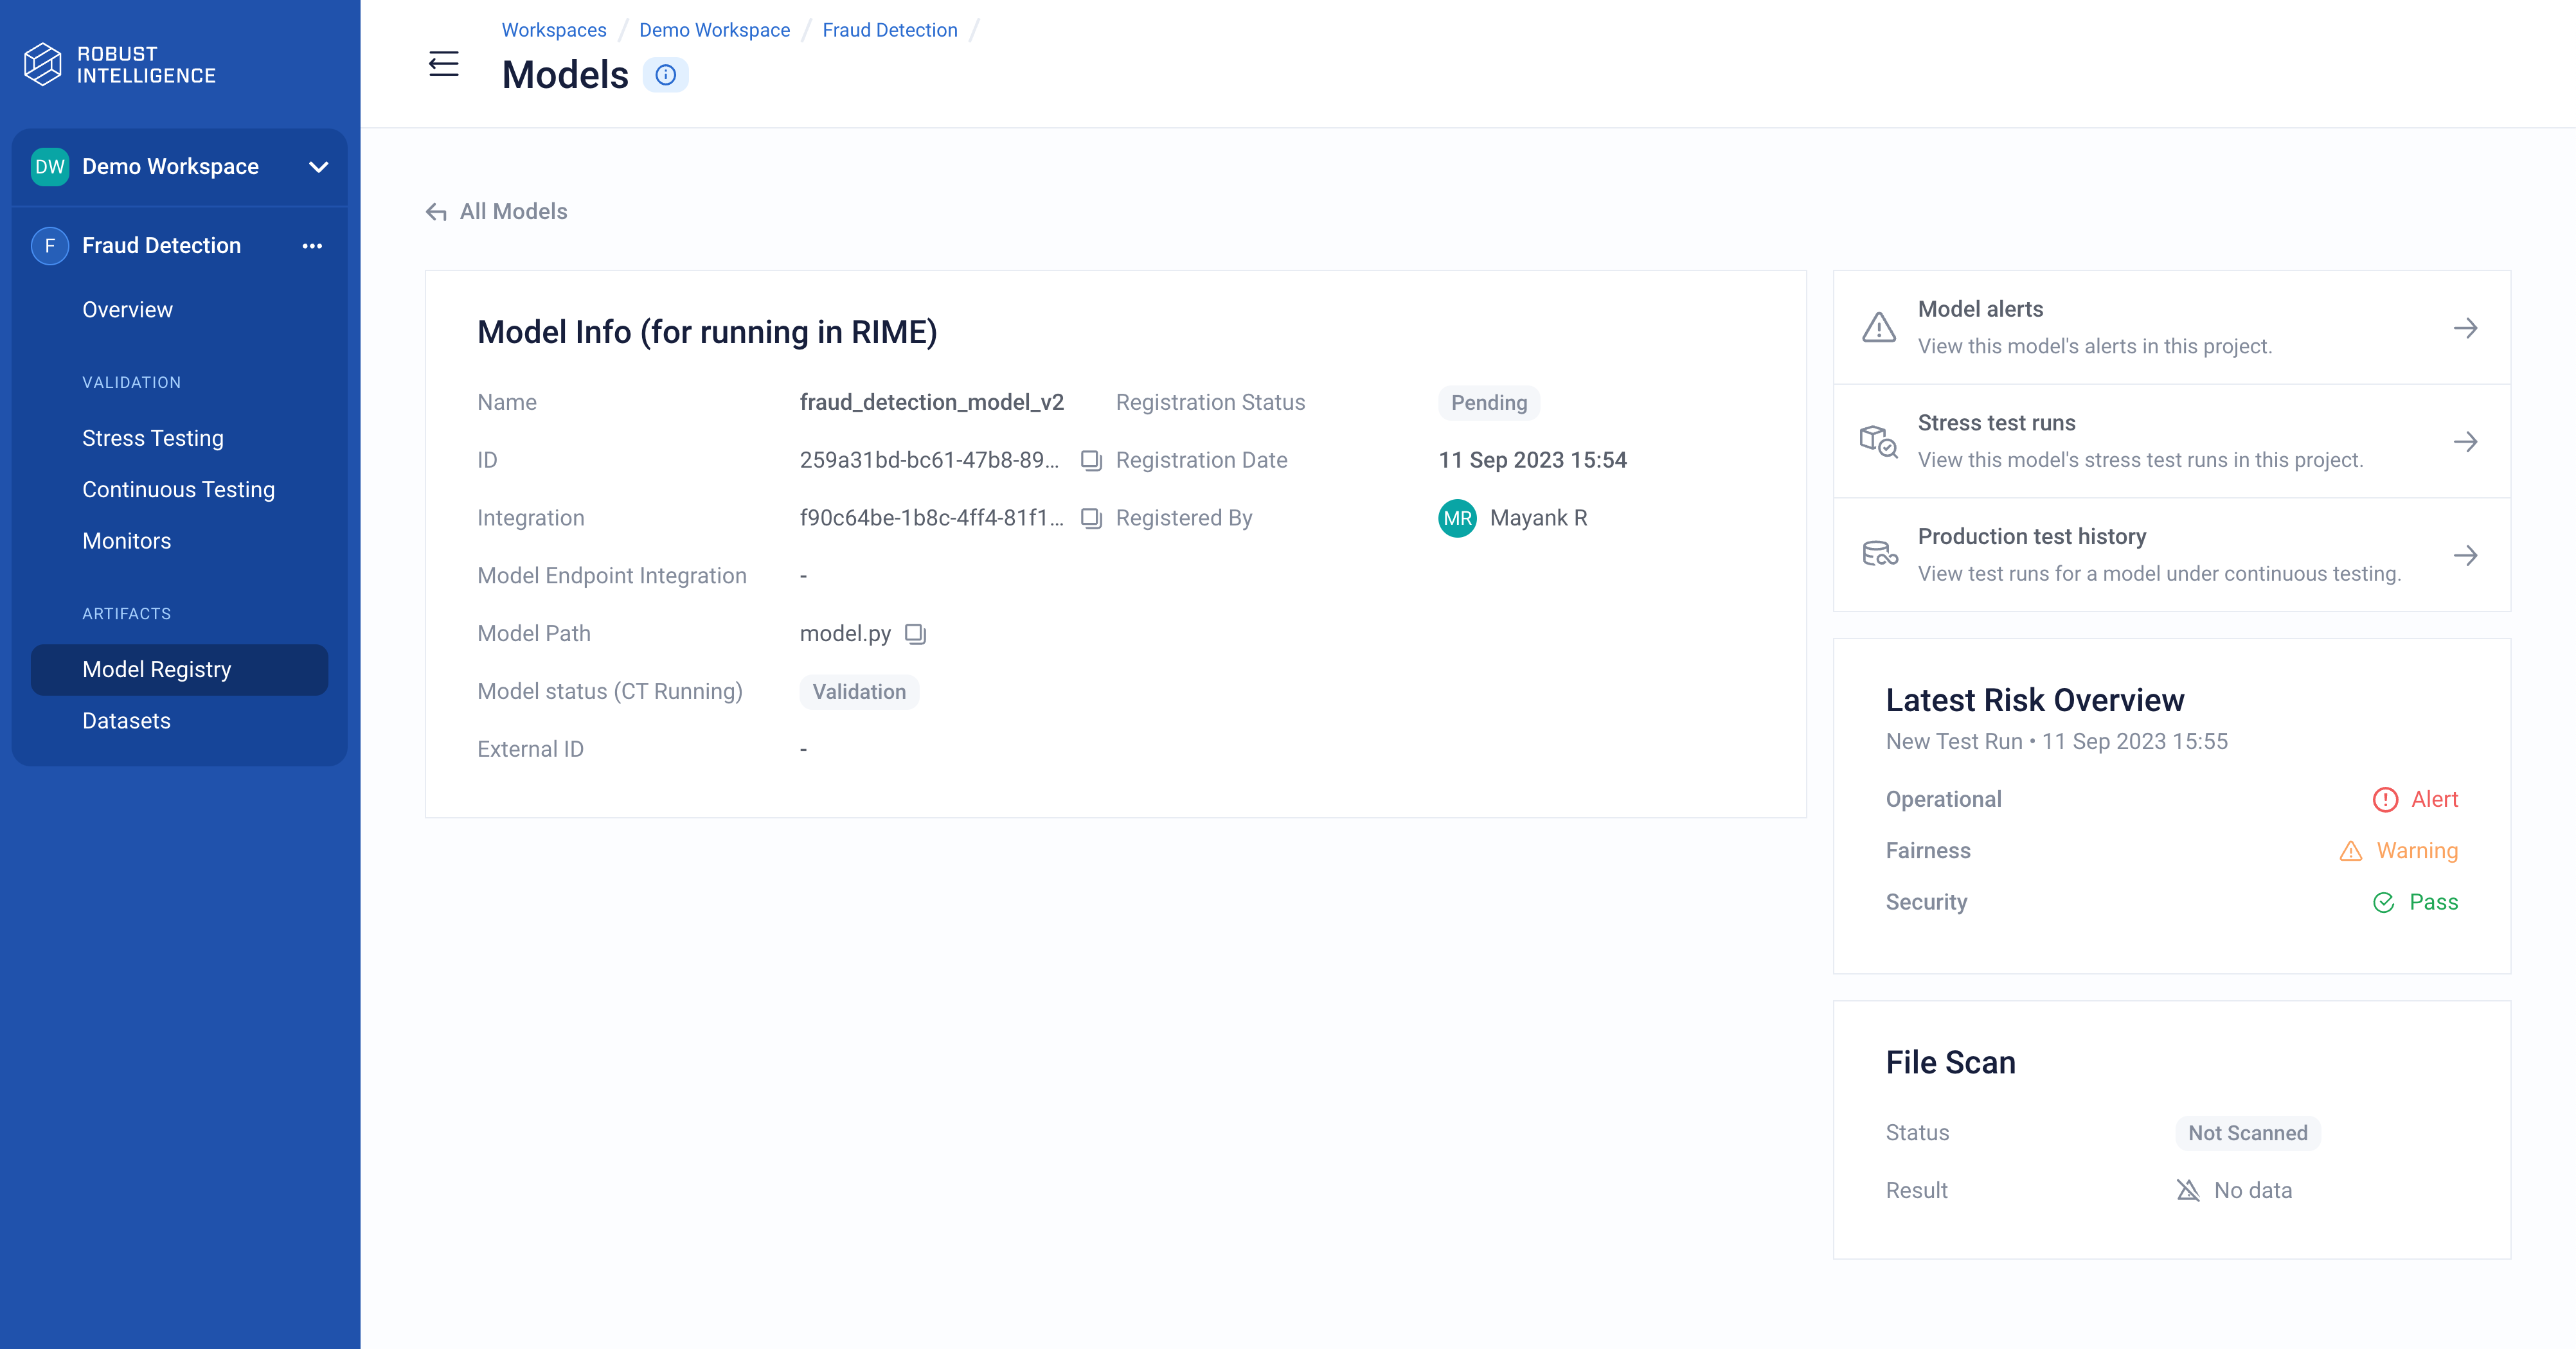Click the integration value f90c64be-1b8c-4ff4-81f1…
The height and width of the screenshot is (1349, 2576).
pos(931,518)
